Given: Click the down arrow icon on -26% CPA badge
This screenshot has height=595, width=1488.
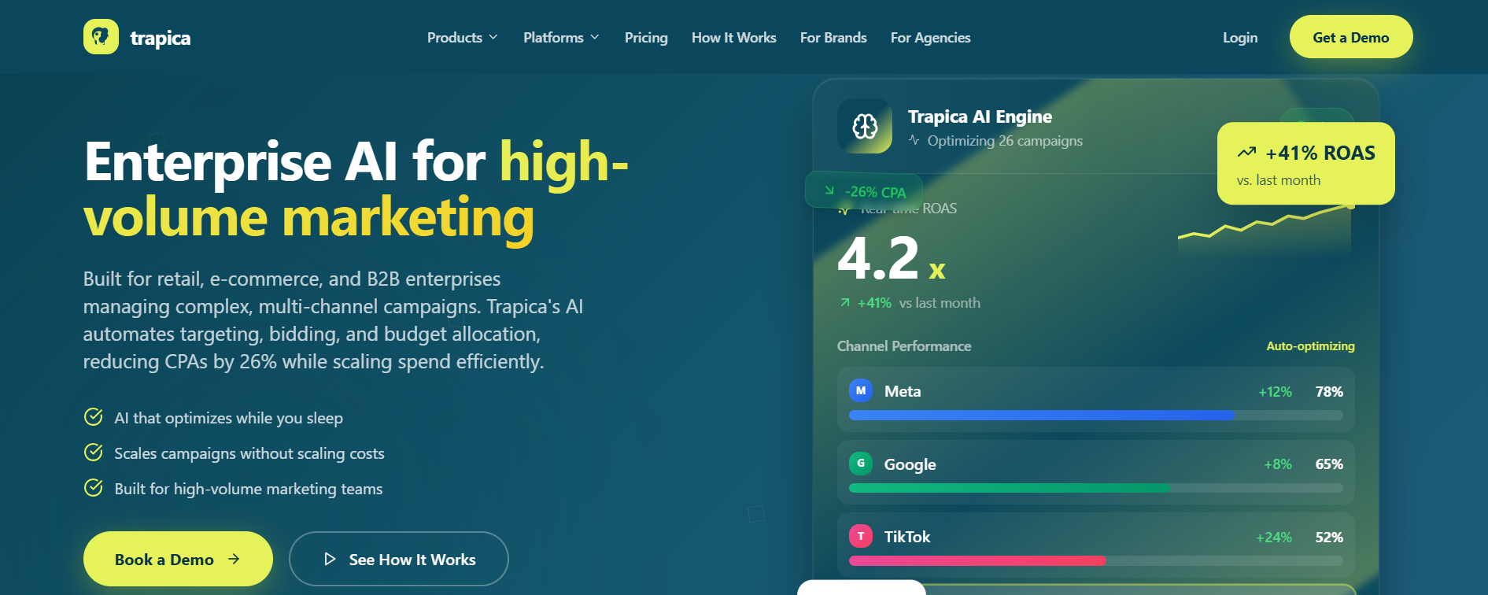Looking at the screenshot, I should (829, 190).
